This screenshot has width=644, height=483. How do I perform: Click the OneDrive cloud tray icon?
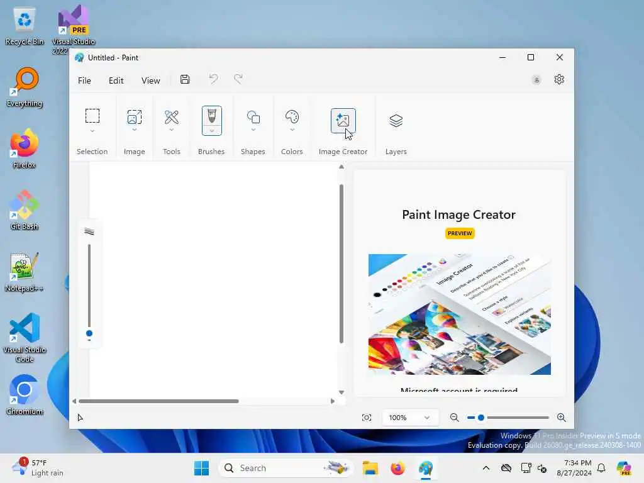tap(506, 468)
